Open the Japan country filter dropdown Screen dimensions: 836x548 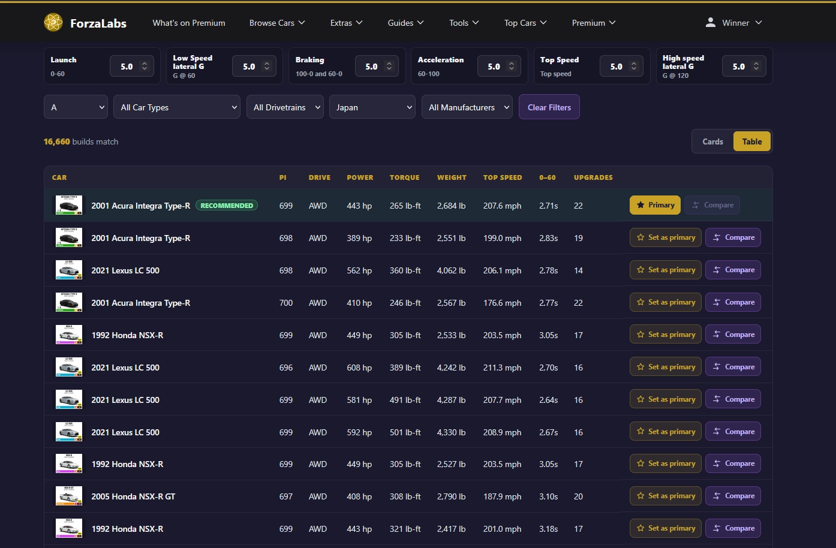[x=372, y=107]
